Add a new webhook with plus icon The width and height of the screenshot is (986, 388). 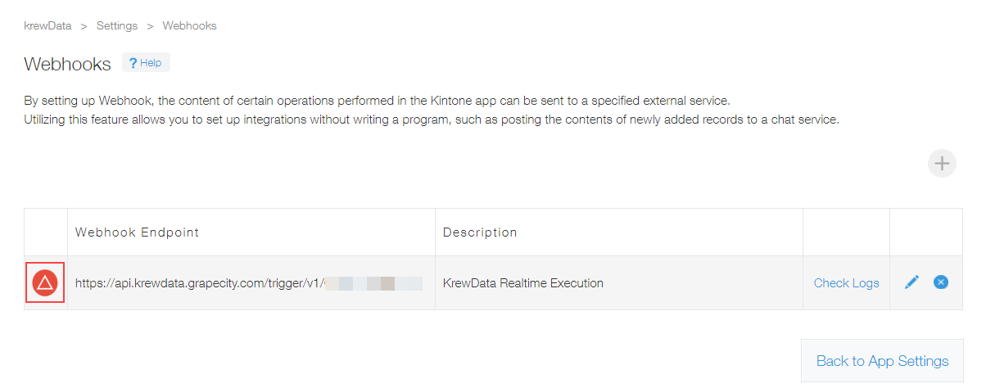942,164
